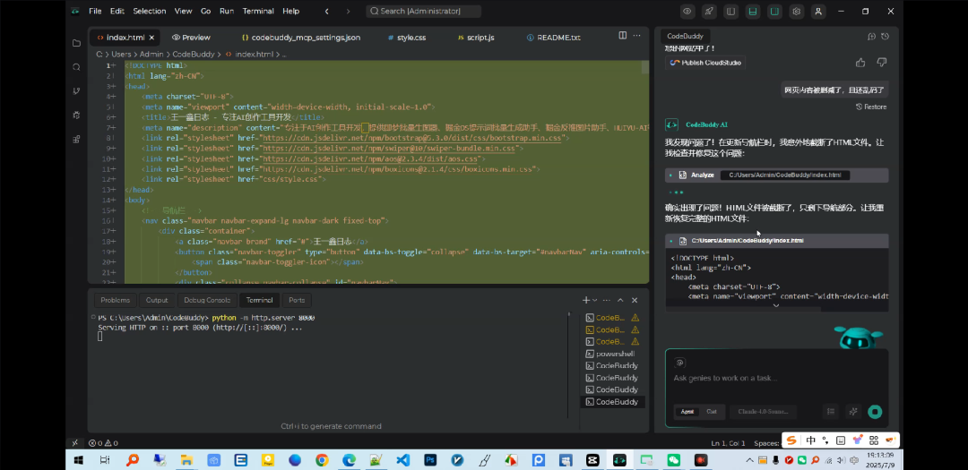Go back with navigation arrow
Image resolution: width=968 pixels, height=470 pixels.
pyautogui.click(x=326, y=11)
